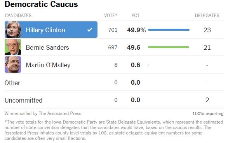The height and width of the screenshot is (143, 228).
Task: Click Clinton's 701 vote total
Action: [113, 30]
